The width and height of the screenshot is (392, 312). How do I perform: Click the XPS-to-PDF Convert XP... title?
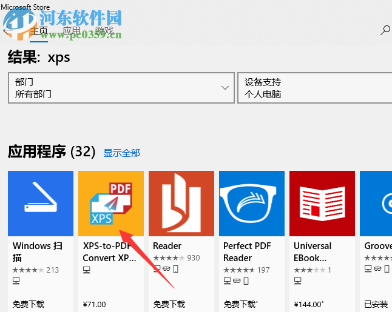point(109,252)
